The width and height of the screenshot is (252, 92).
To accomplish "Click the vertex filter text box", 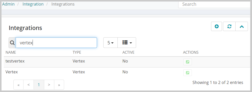I will tap(56, 43).
